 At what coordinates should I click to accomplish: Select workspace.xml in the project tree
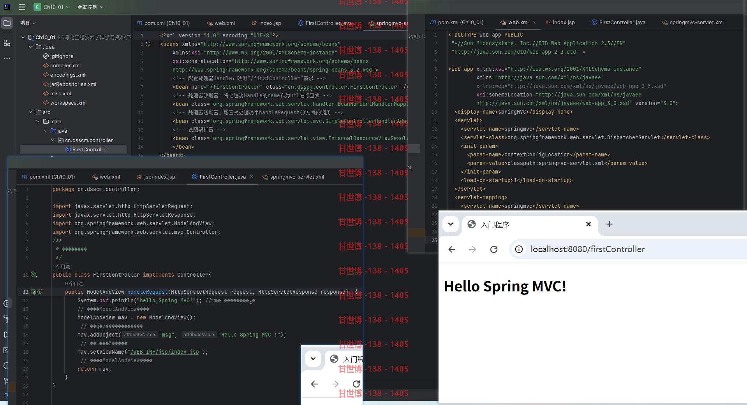point(65,103)
